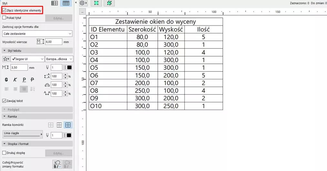Viewport: 327px width, 171px height.
Task: Click the row height field showing 6,00
Action: 54,42
